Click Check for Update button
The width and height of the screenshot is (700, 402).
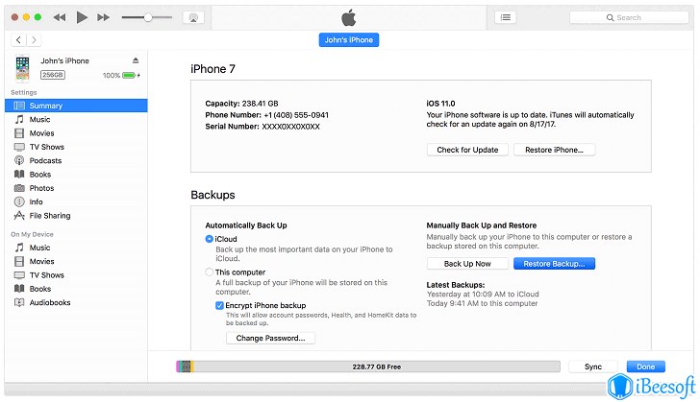467,150
